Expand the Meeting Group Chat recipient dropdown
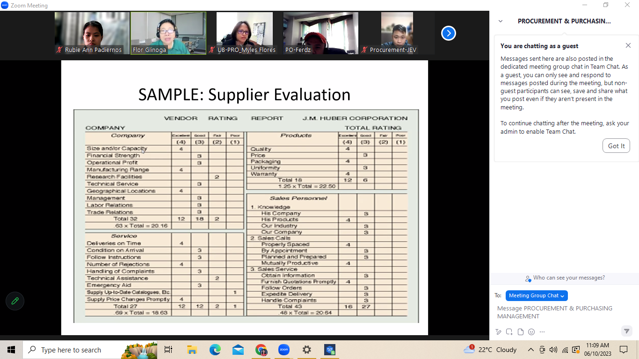This screenshot has height=359, width=639. (x=536, y=295)
